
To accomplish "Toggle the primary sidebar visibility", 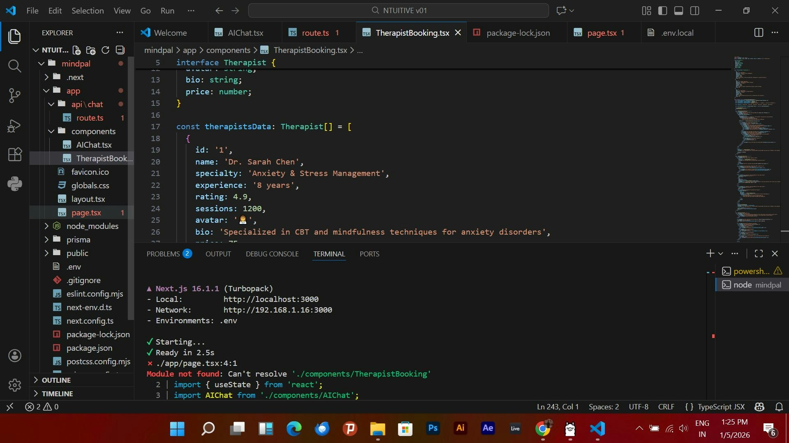I will 662,11.
